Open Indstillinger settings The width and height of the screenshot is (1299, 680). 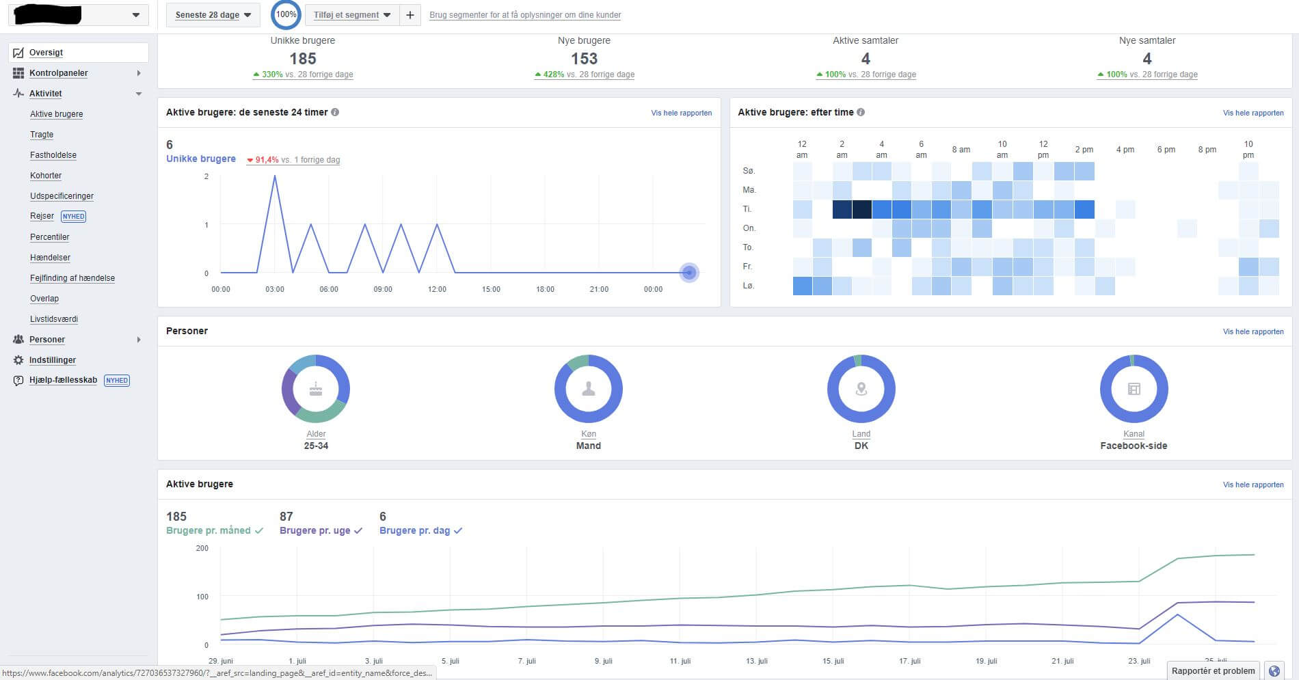[53, 360]
